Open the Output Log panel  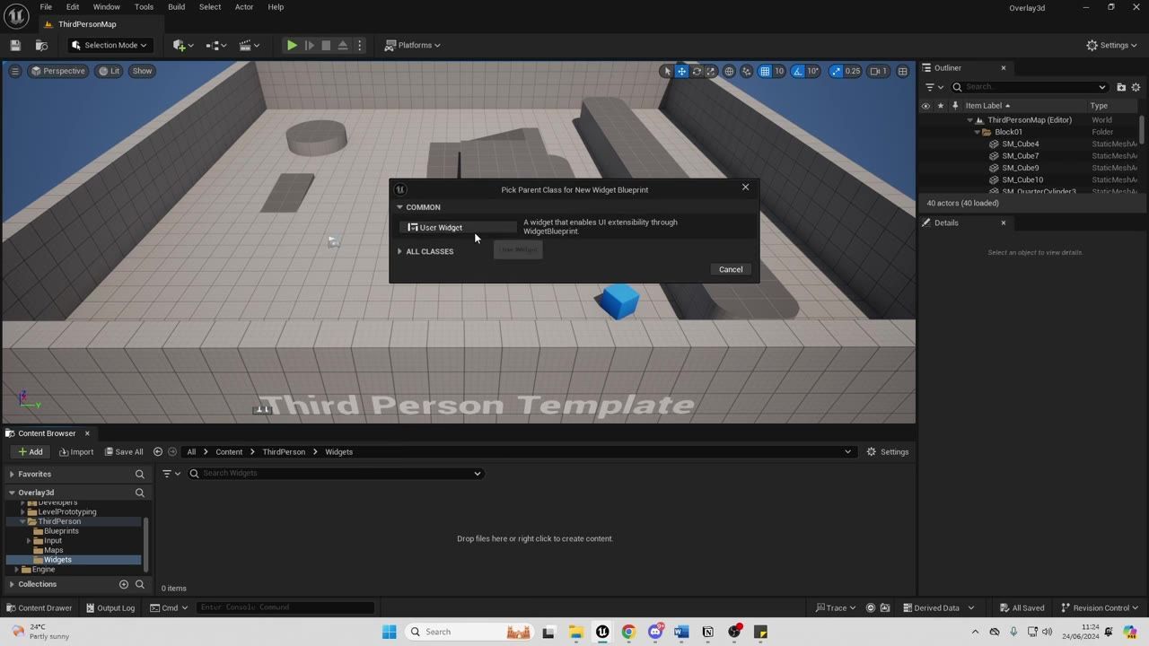pyautogui.click(x=110, y=608)
